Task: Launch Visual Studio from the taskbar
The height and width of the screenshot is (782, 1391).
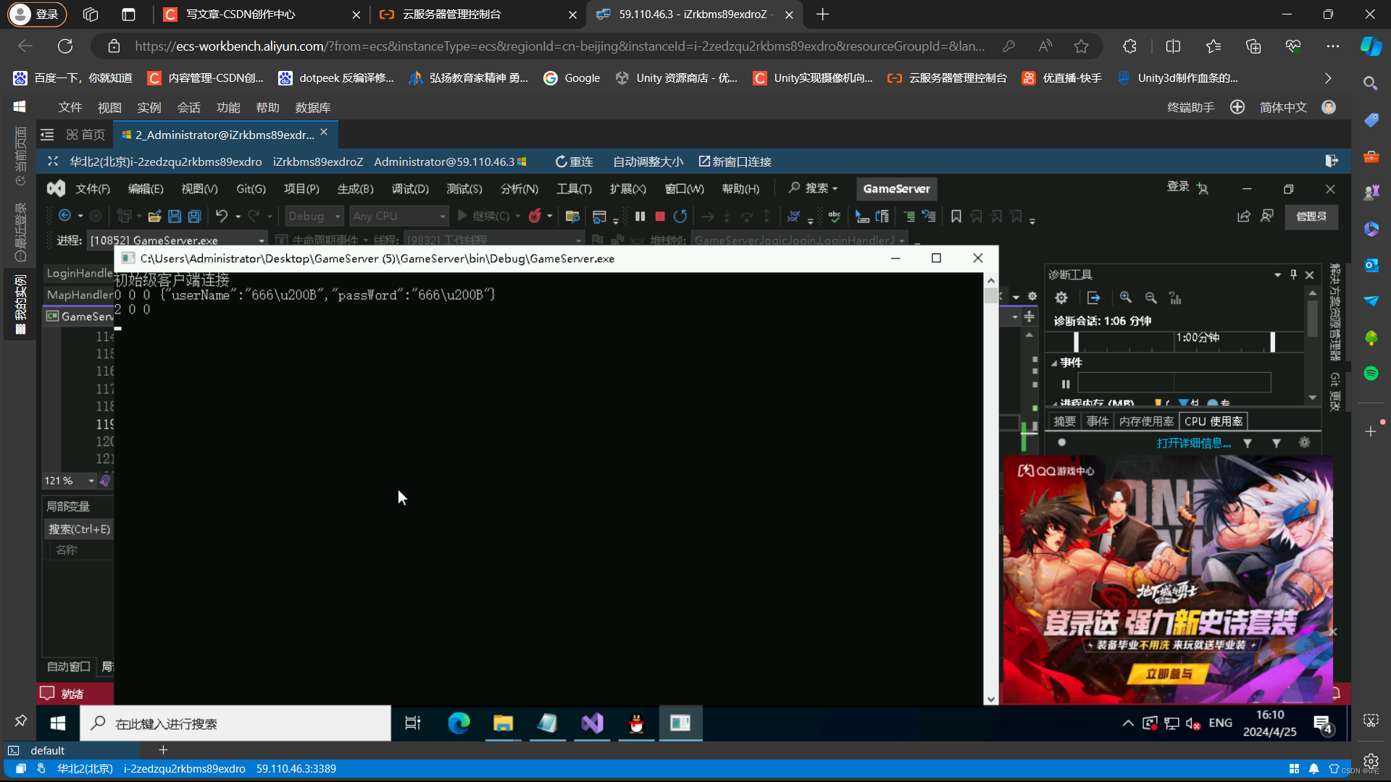Action: pyautogui.click(x=592, y=723)
